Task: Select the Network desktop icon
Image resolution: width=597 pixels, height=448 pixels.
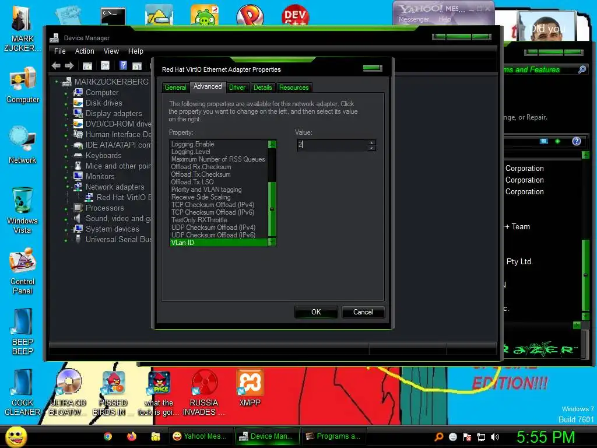Action: pos(23,145)
